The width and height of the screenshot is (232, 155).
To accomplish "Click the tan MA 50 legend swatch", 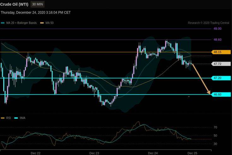I will click(x=42, y=23).
